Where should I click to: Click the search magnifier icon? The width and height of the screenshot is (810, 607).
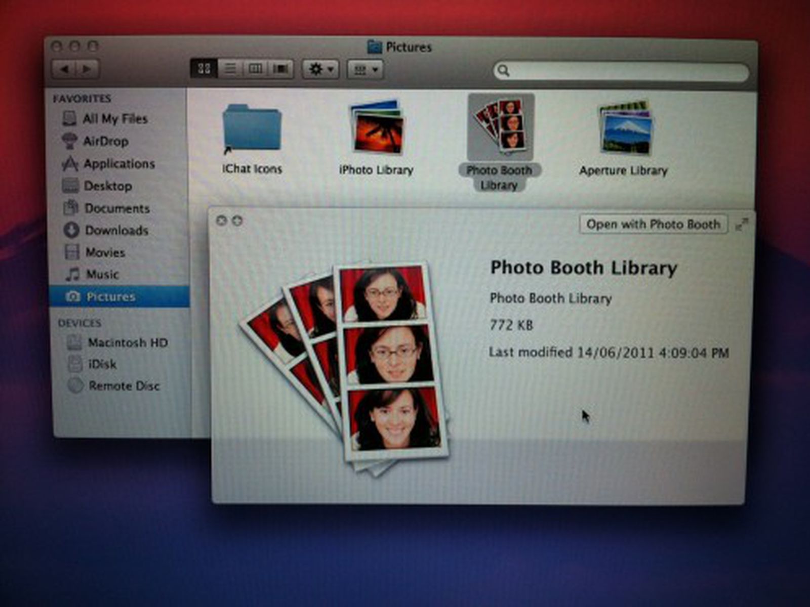coord(503,71)
